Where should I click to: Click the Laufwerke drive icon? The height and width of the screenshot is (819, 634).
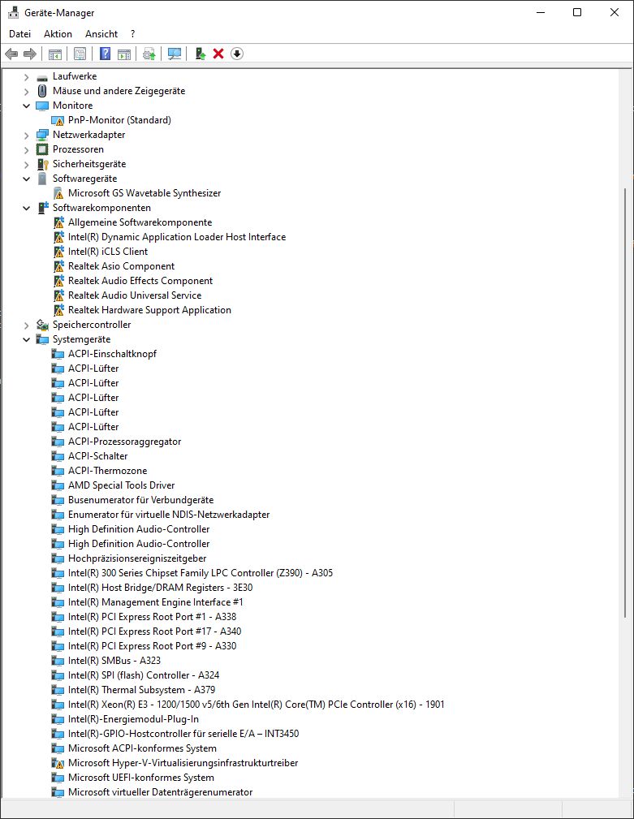42,77
